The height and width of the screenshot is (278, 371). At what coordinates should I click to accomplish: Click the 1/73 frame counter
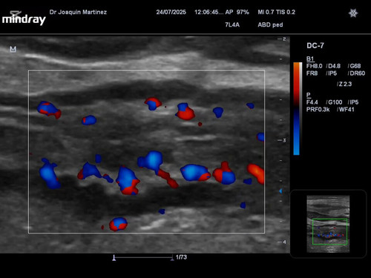click(x=181, y=257)
